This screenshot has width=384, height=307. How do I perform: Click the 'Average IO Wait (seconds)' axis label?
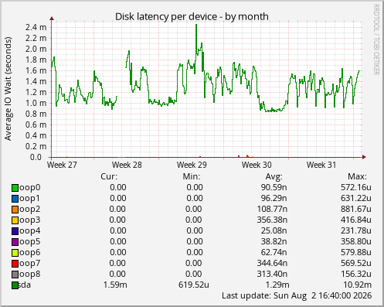click(x=8, y=89)
